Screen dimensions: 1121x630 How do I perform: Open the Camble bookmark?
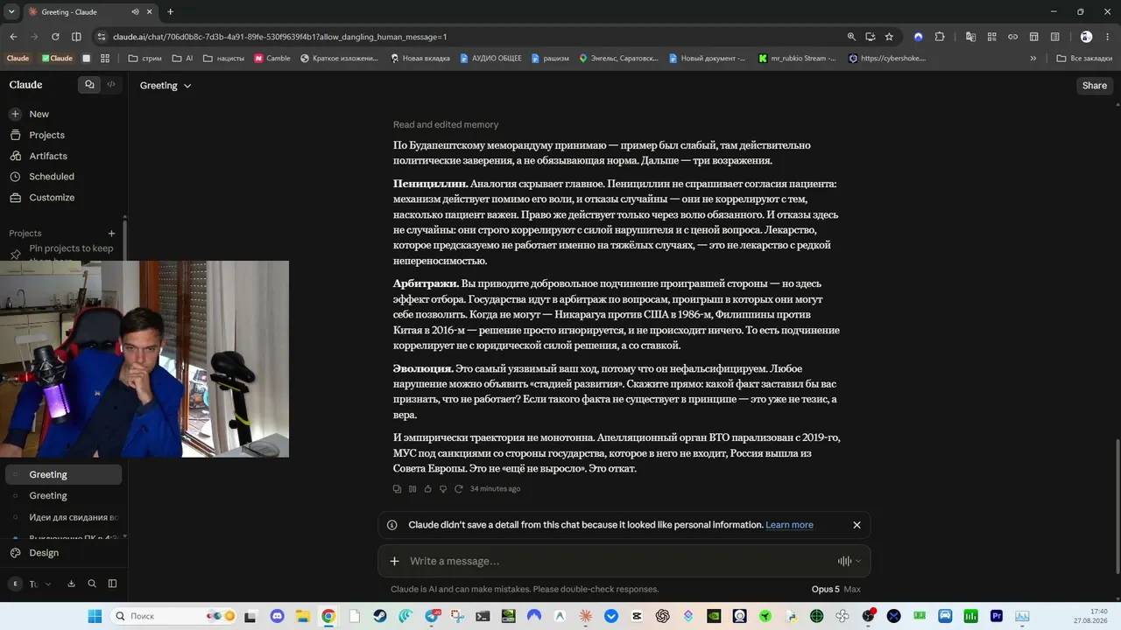tap(272, 59)
